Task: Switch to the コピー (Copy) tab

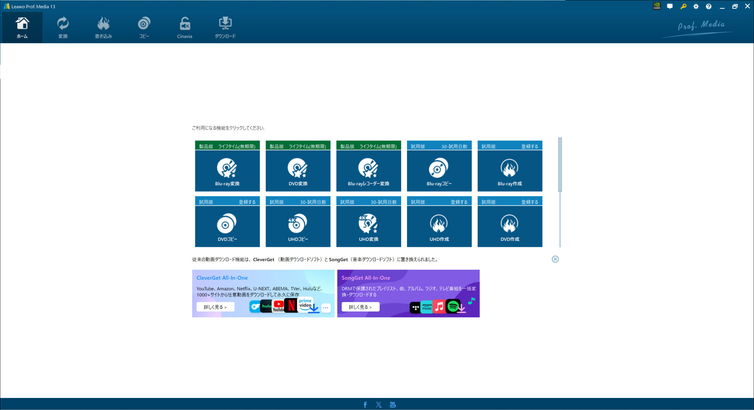Action: (x=144, y=28)
